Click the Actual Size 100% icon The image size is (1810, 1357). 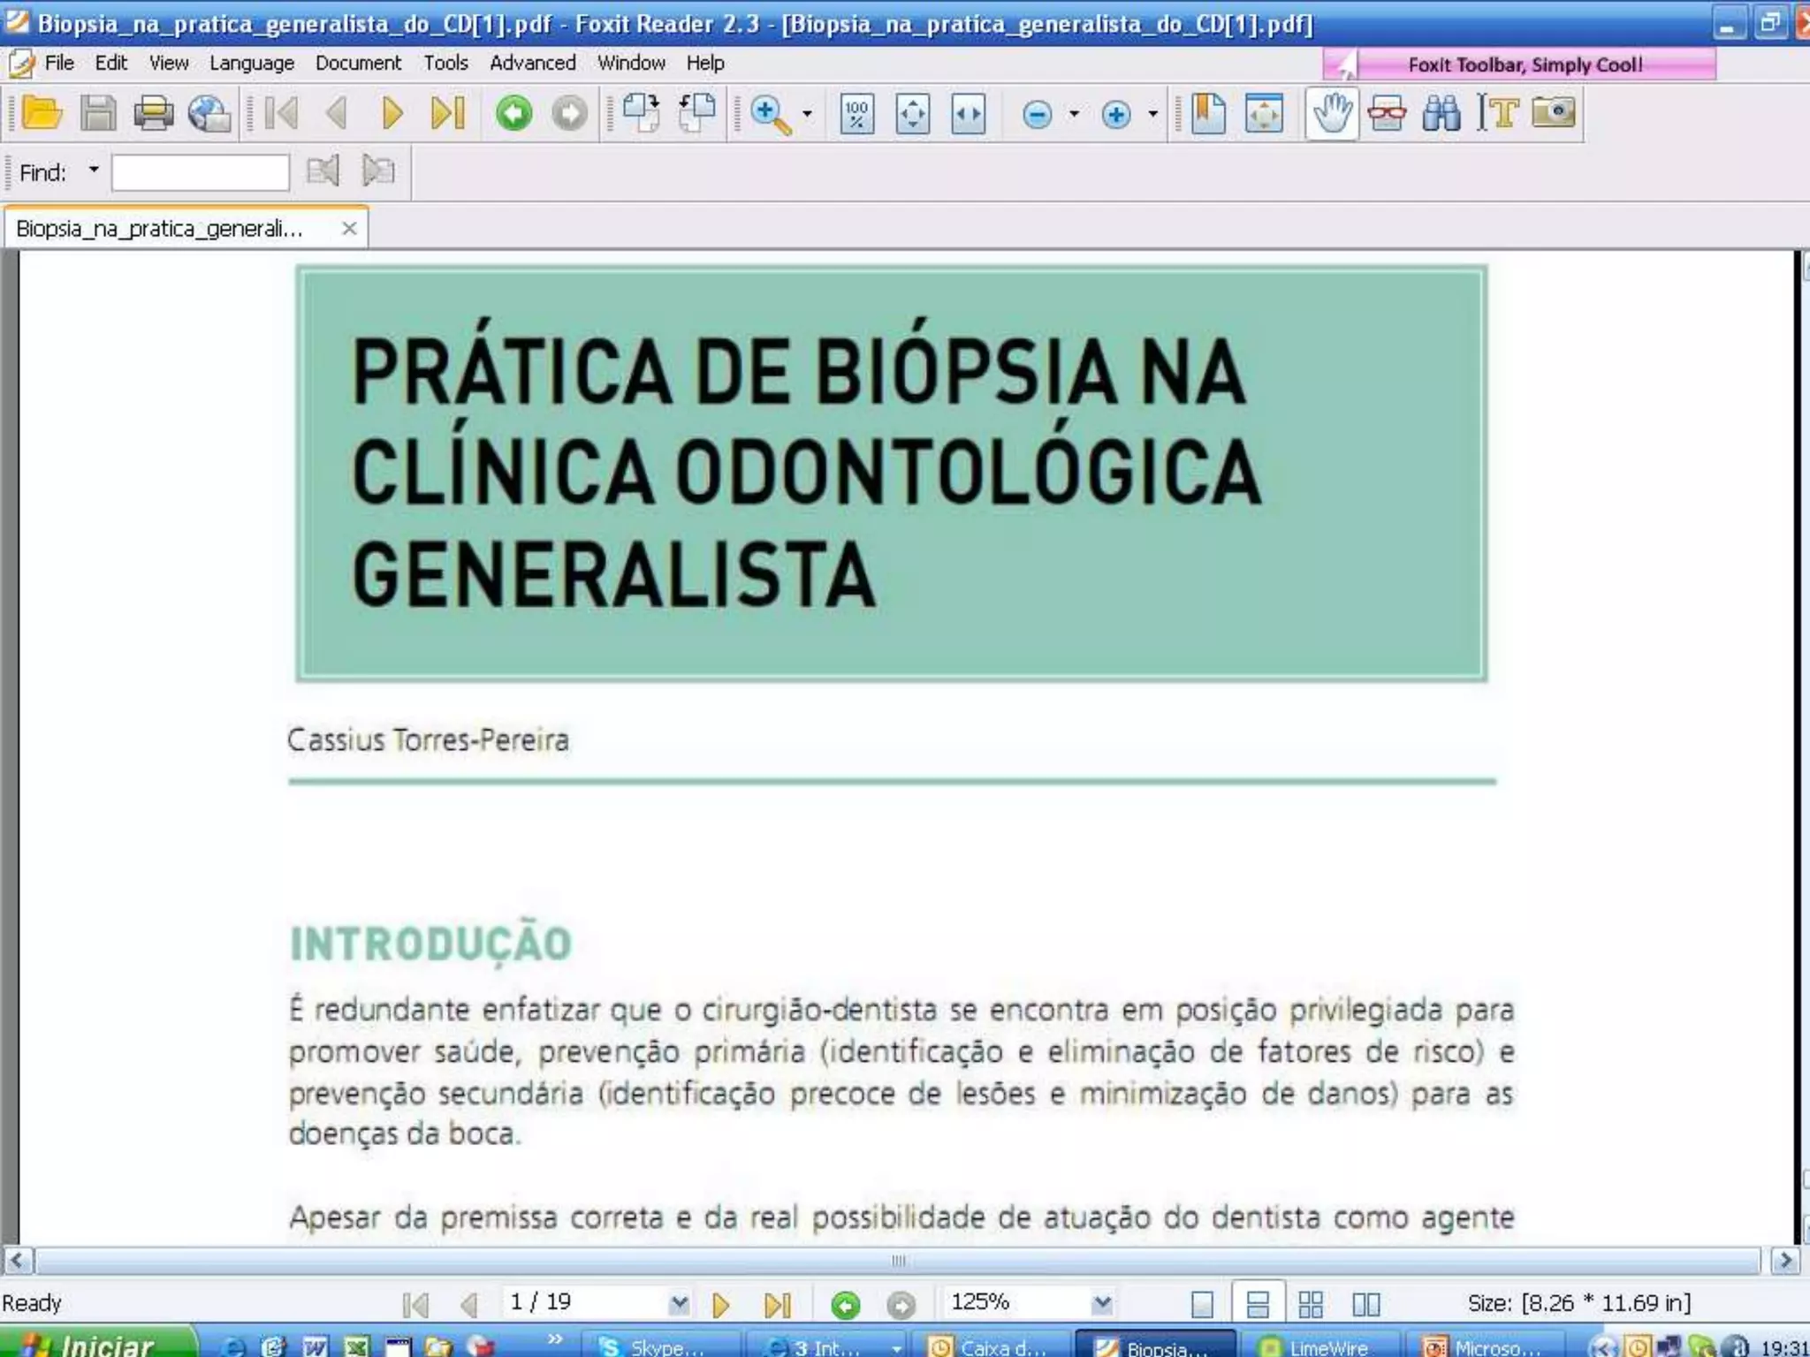(x=856, y=114)
